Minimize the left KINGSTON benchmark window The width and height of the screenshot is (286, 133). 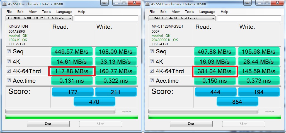(x=116, y=3)
